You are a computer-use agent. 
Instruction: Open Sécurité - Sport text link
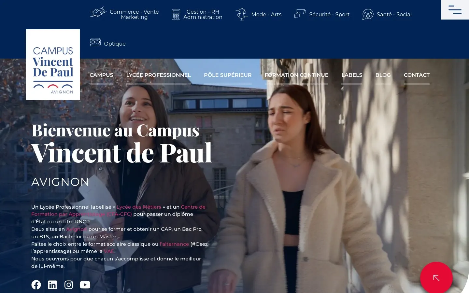coord(329,14)
